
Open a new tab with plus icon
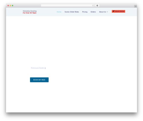[136, 6]
